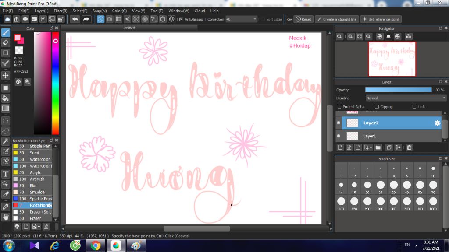Select the Smudge brush
Screen dimensions: 449x252
coord(32,192)
